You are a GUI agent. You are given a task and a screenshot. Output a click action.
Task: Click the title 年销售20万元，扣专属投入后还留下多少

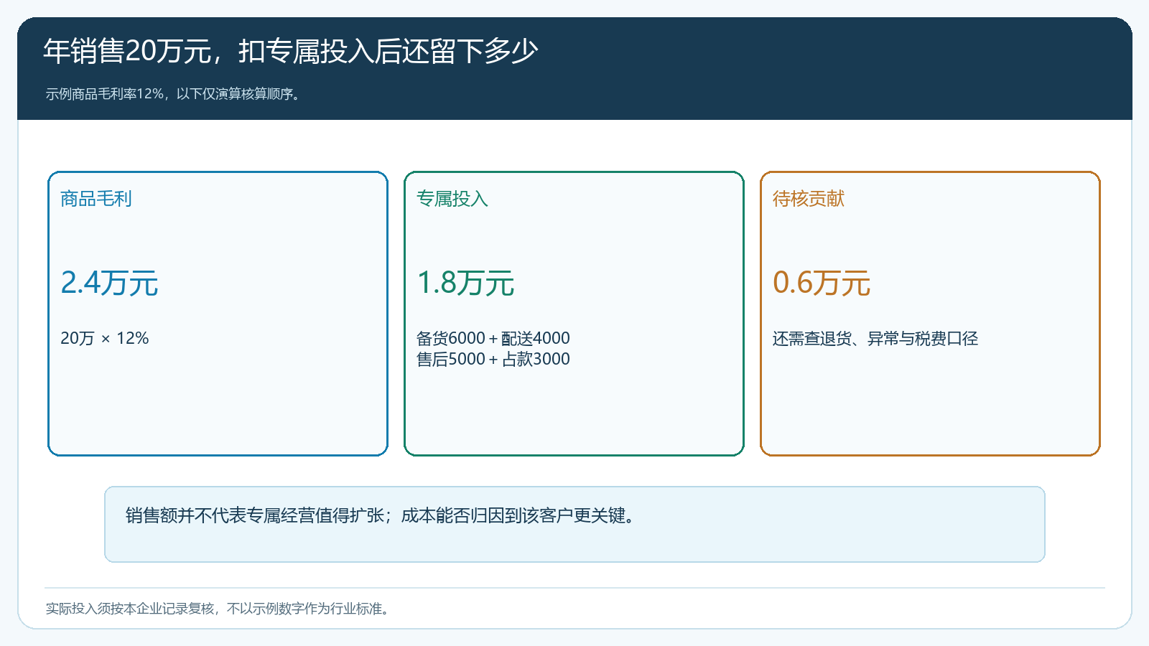tap(290, 51)
